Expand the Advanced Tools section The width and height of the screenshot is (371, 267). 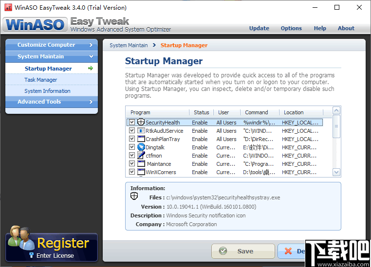click(x=52, y=102)
